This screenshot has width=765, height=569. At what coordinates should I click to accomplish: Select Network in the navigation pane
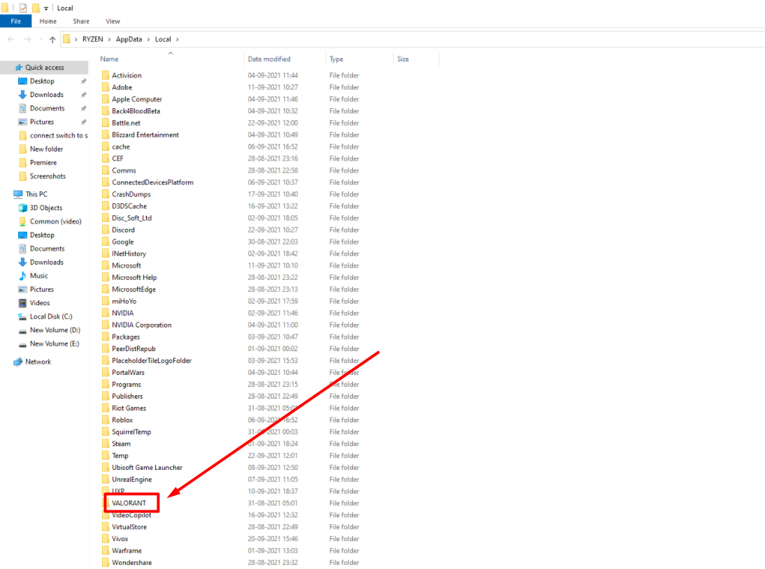[38, 362]
